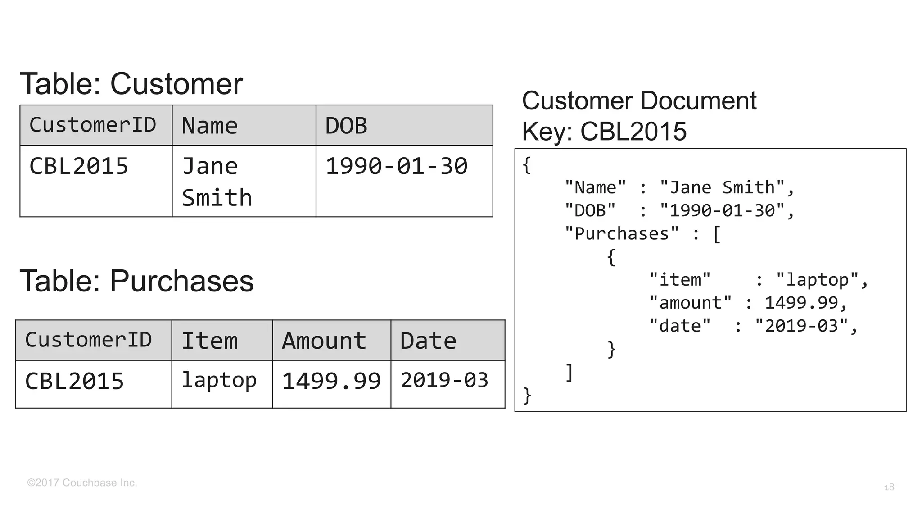The width and height of the screenshot is (922, 519).
Task: Select the Date column header
Action: point(448,340)
